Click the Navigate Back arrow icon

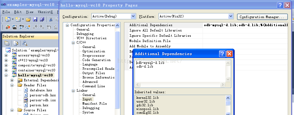pos(35,27)
